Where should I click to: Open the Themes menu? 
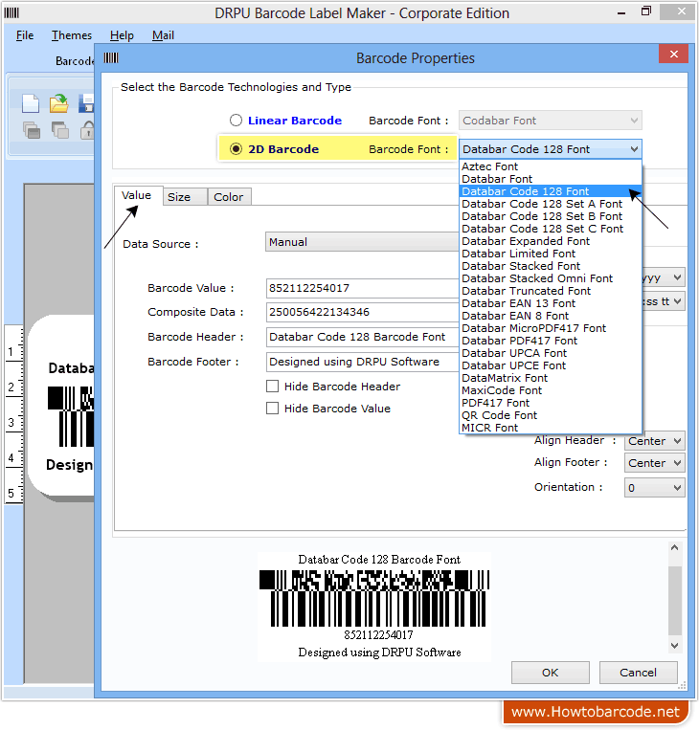[x=72, y=35]
